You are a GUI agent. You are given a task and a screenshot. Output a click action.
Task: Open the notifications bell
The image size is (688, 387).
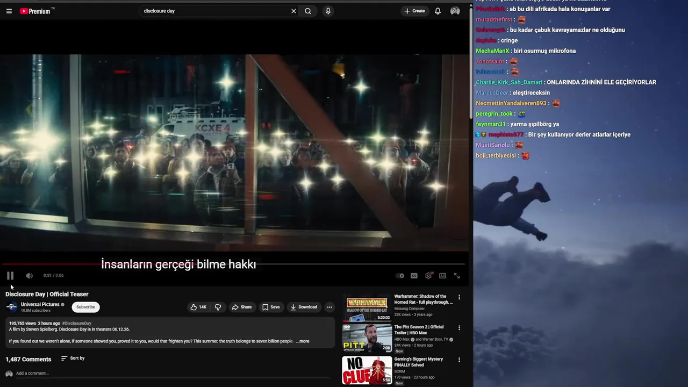click(438, 11)
